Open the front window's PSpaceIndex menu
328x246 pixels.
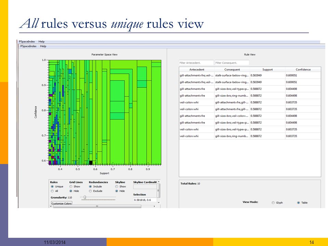point(28,46)
